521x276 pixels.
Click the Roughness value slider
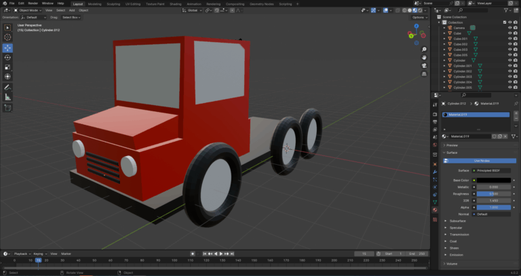[x=494, y=194]
